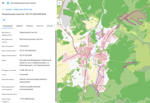
Task: Click status value Учтенный
Action: click(x=24, y=75)
